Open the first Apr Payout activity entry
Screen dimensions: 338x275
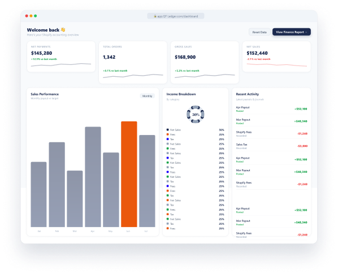click(272, 109)
